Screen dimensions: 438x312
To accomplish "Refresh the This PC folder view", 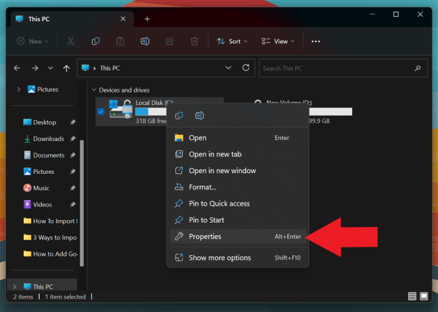I will pos(247,68).
